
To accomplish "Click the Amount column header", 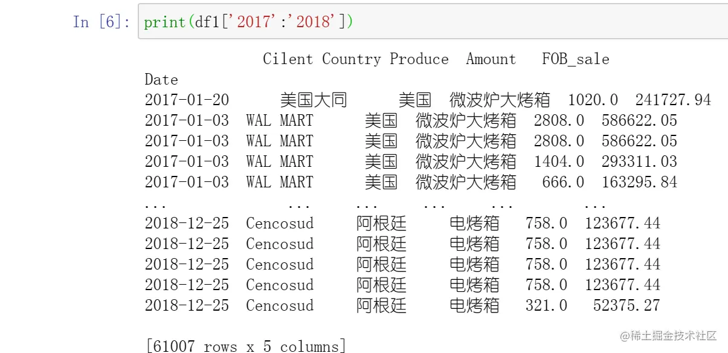I will (491, 59).
